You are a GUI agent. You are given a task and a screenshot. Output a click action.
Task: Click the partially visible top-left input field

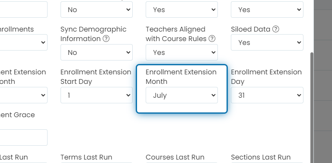pyautogui.click(x=23, y=10)
